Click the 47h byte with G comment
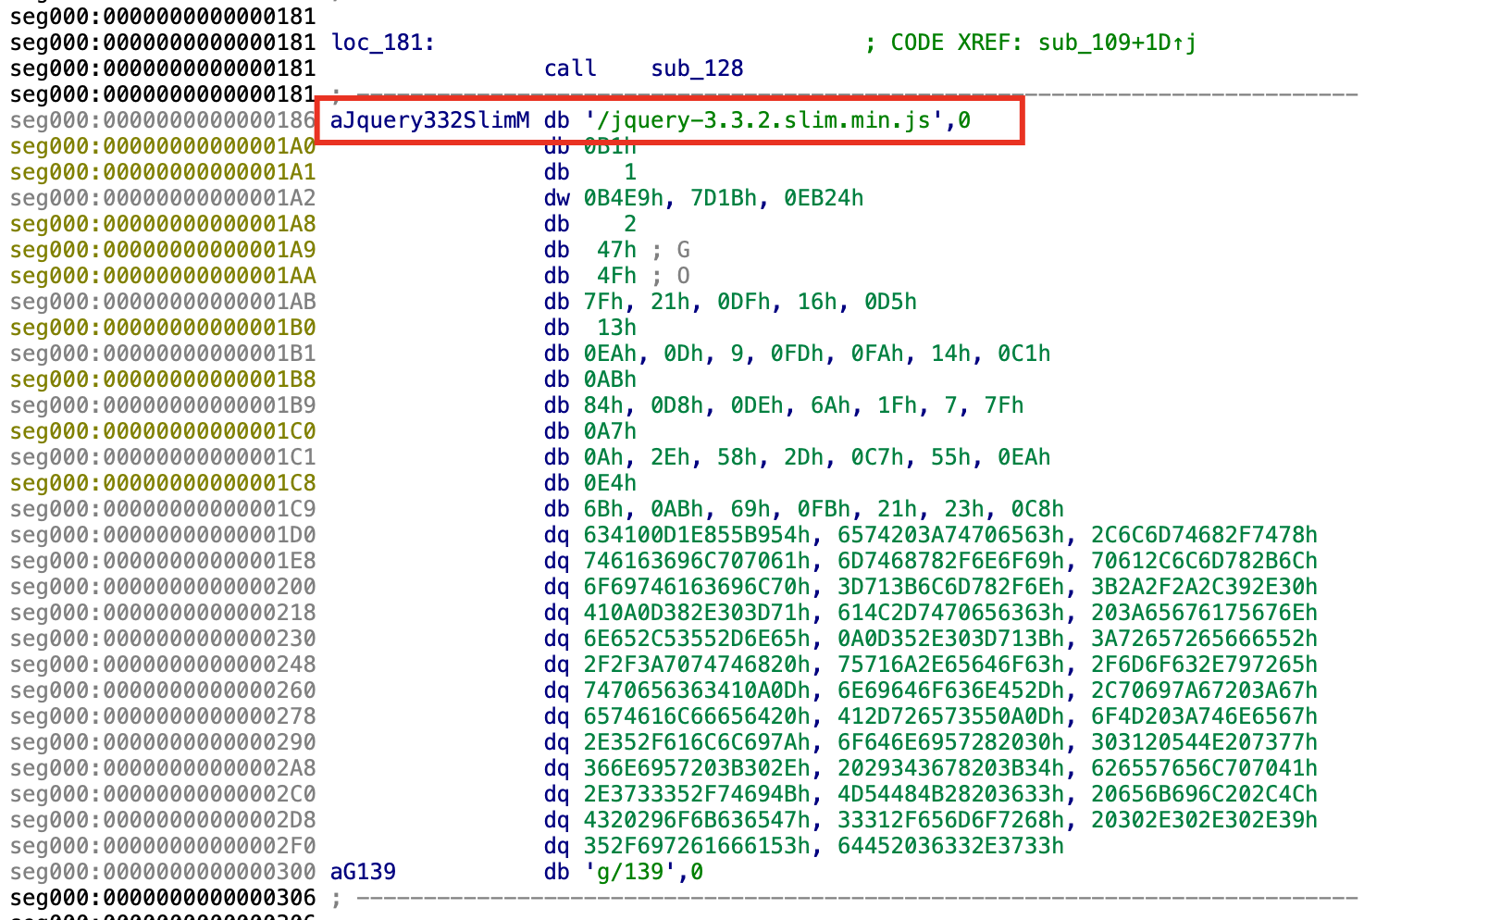This screenshot has width=1488, height=920. click(616, 250)
